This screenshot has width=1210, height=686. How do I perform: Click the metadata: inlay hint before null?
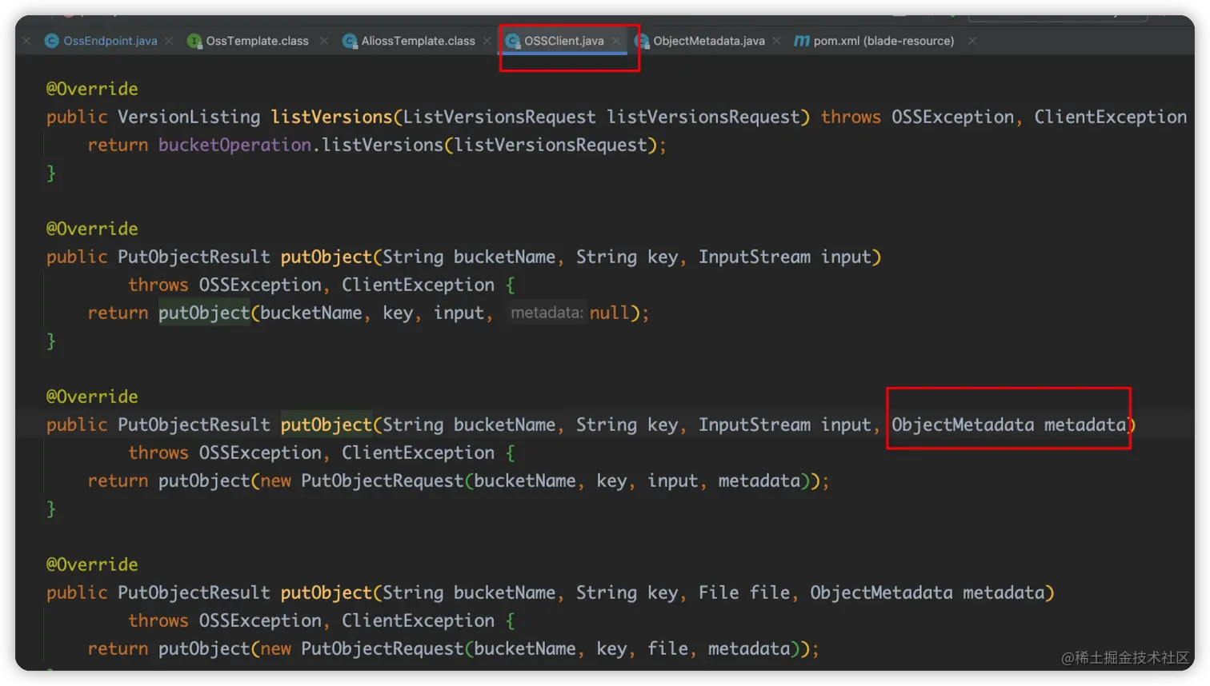coord(547,313)
